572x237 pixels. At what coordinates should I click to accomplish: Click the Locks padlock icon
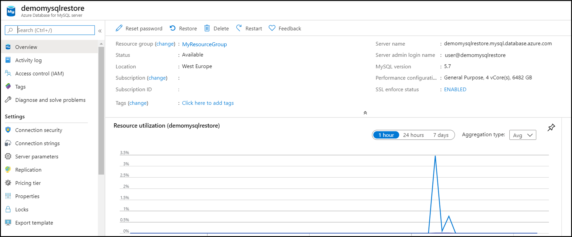(8, 209)
